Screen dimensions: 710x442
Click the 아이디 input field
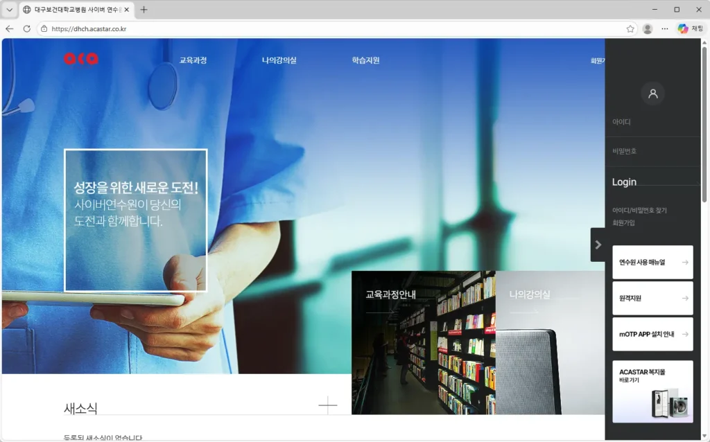(652, 123)
